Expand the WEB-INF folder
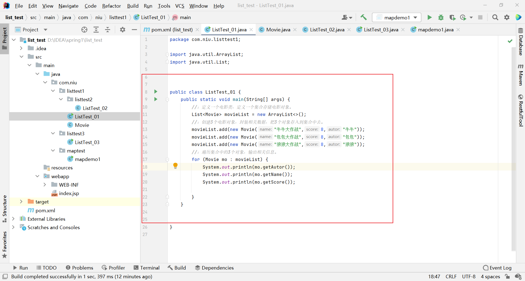 tap(45, 185)
